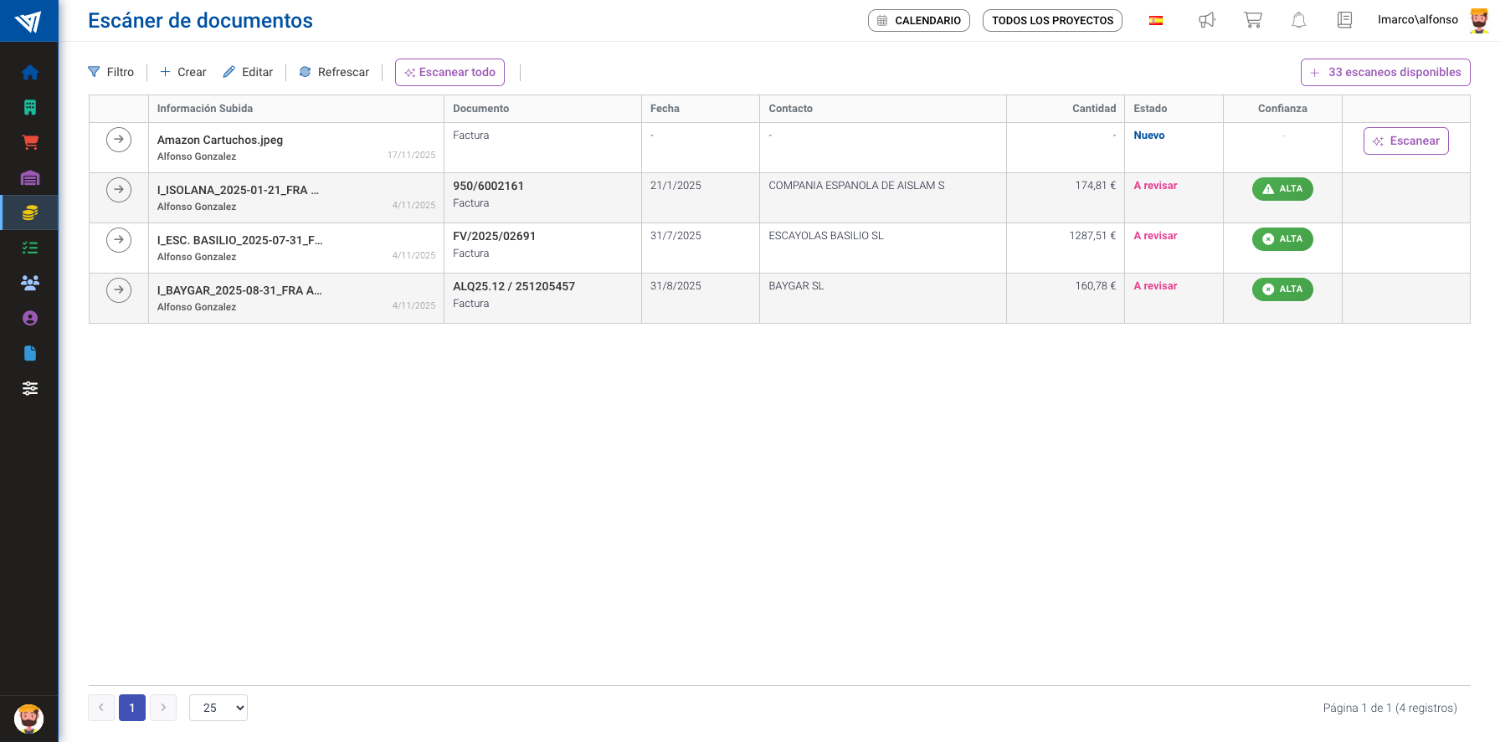Open the Filtro filter option
The height and width of the screenshot is (742, 1500).
111,72
